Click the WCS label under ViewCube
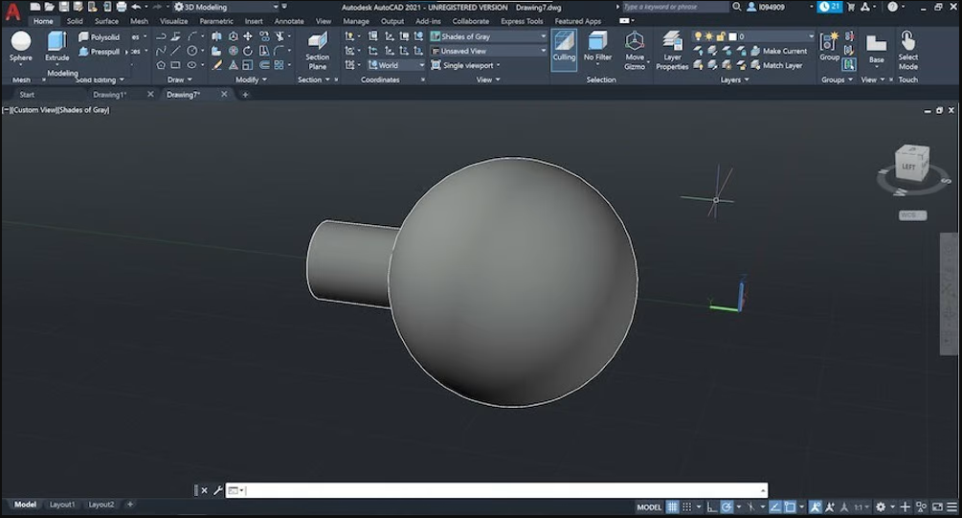This screenshot has width=962, height=518. [x=912, y=215]
